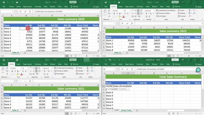Click Sign in button in Sales 21 window
Image resolution: width=204 pixels, height=115 pixels.
click(73, 60)
